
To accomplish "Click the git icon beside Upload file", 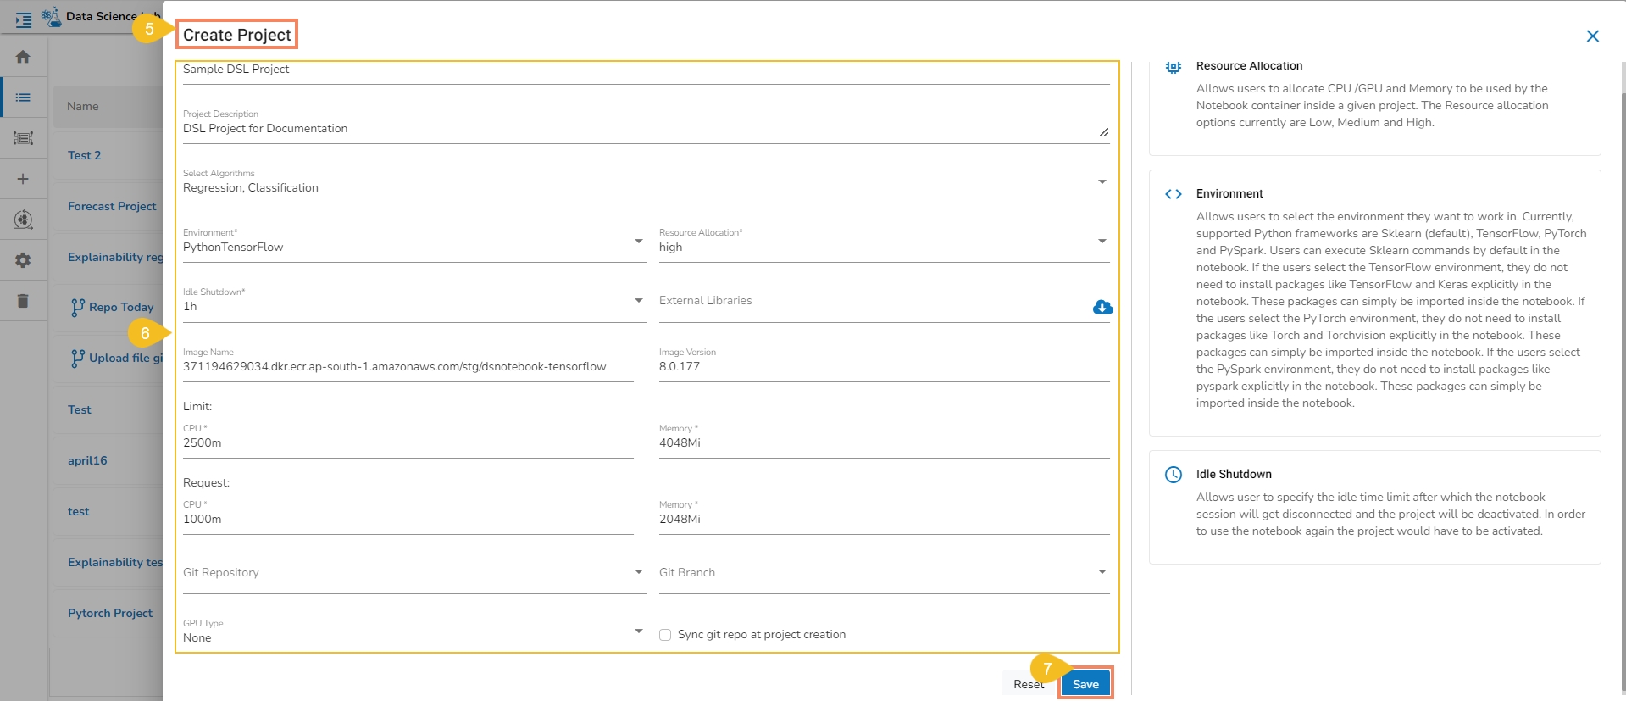I will pos(78,359).
